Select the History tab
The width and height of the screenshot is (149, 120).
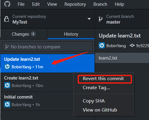(x=71, y=34)
